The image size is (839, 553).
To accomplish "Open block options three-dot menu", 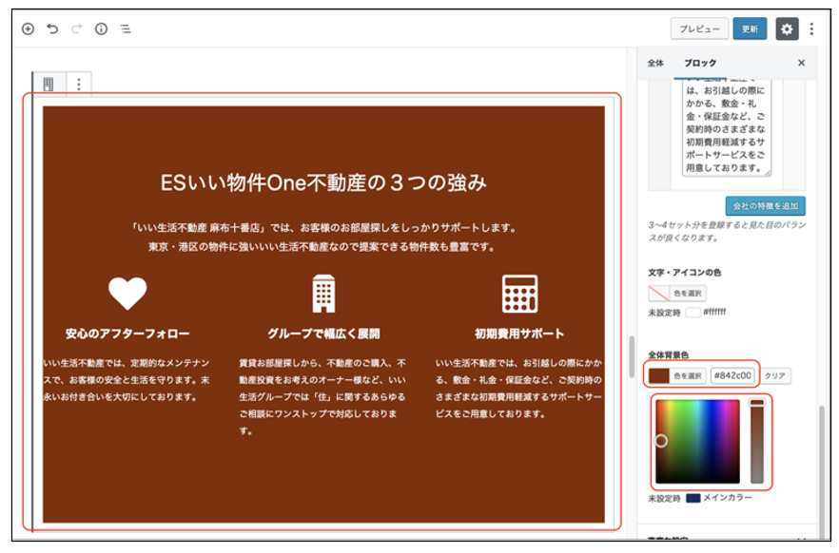I will pos(78,84).
